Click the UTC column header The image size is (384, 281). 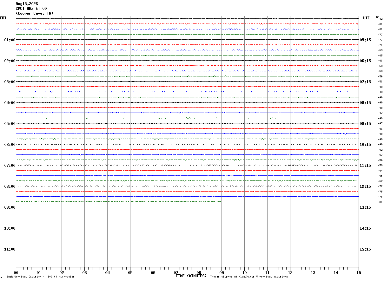[367, 18]
